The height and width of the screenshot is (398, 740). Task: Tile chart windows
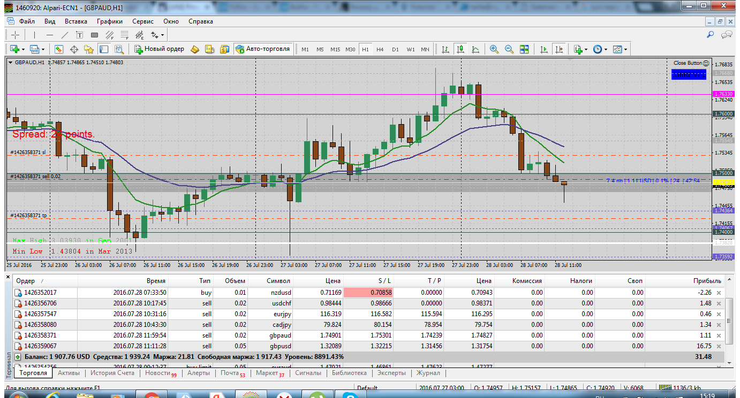click(x=524, y=49)
